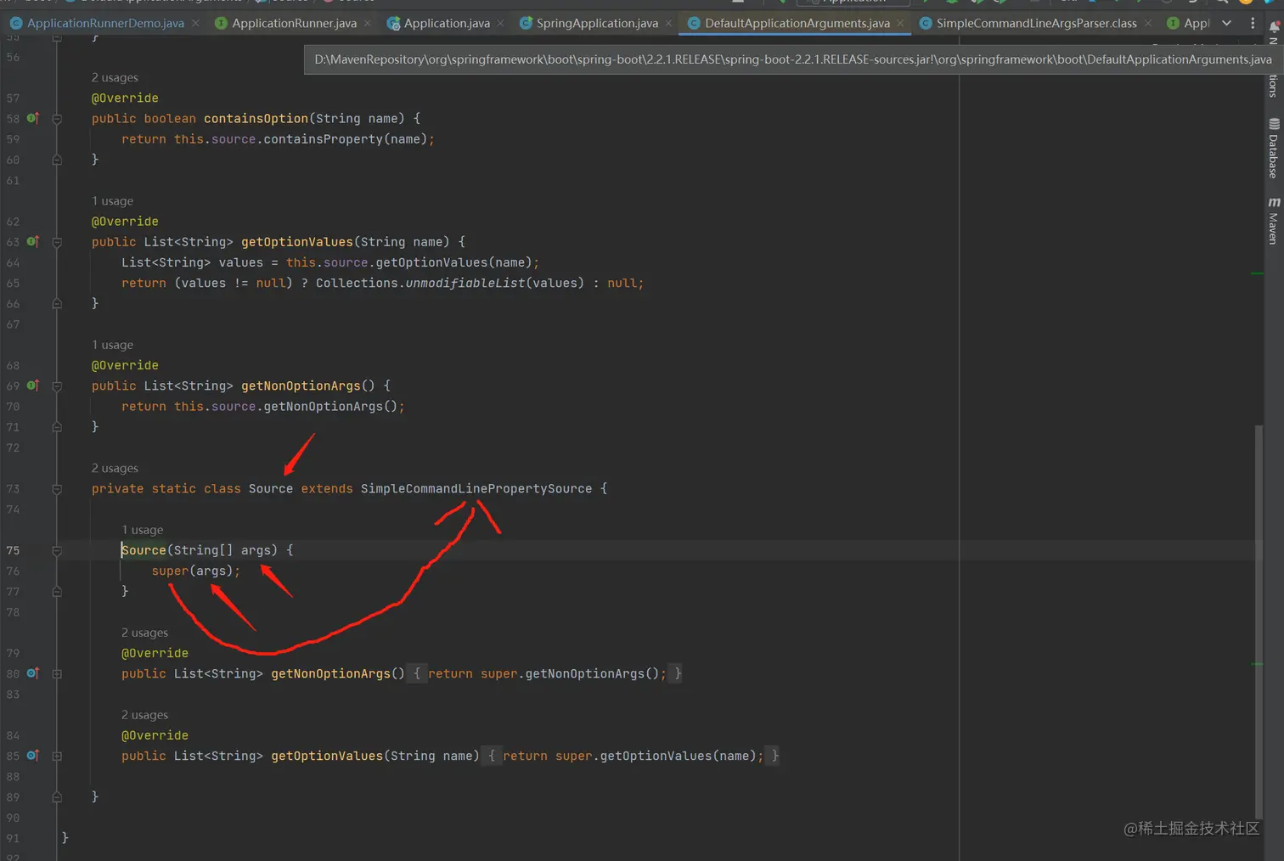Screen dimensions: 1284x861
Task: Open the Maven tool window
Action: (x=1274, y=221)
